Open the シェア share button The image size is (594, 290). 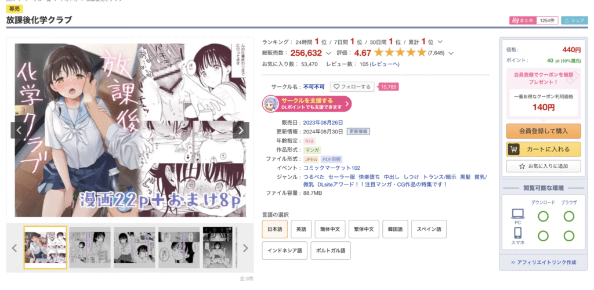(x=574, y=20)
